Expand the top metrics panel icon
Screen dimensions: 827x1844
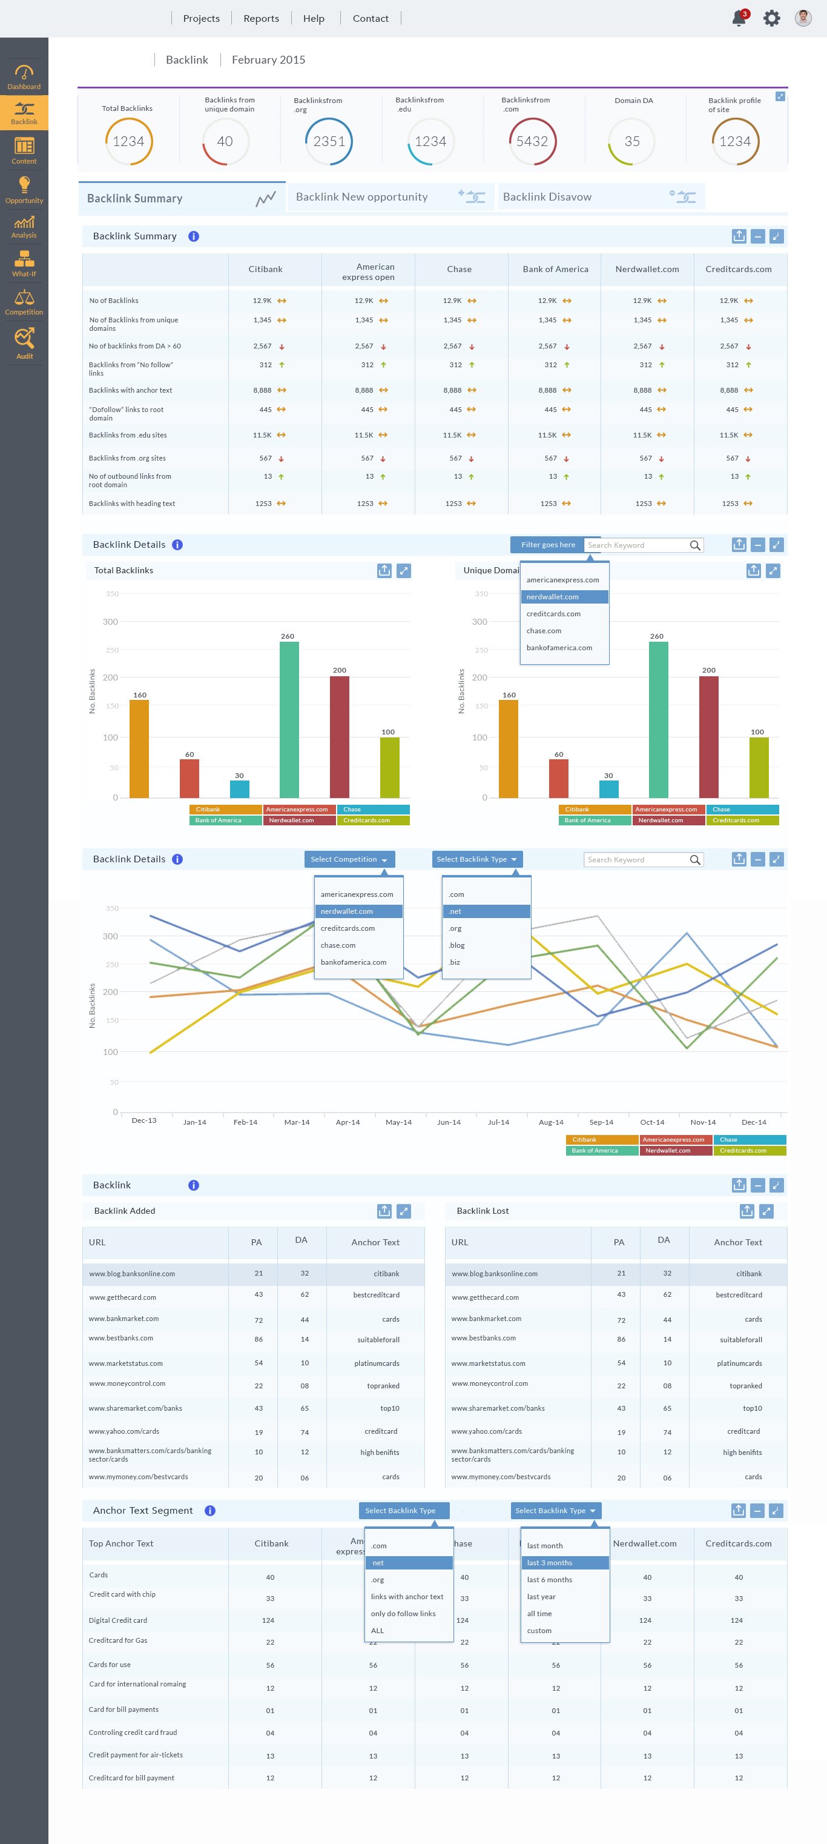(x=780, y=96)
